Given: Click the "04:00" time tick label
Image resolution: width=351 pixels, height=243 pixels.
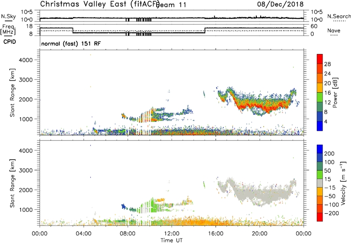Looking at the screenshot, I should pyautogui.click(x=84, y=234).
